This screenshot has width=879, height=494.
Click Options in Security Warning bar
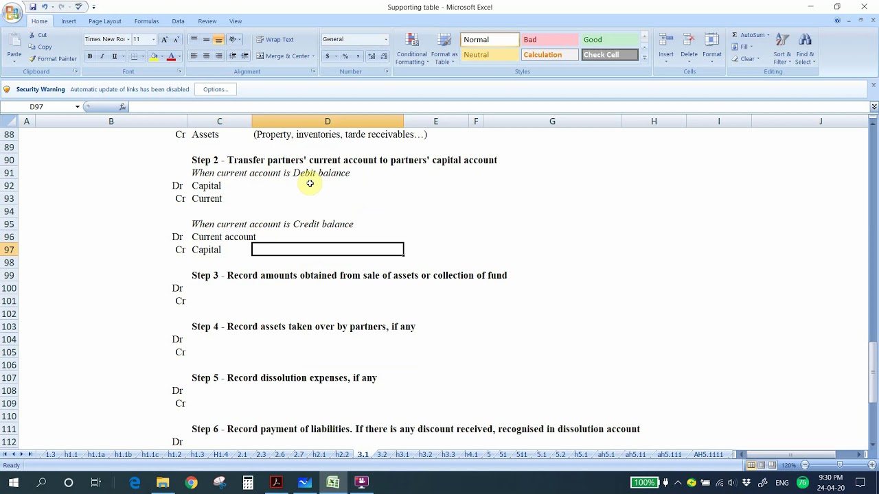point(216,89)
